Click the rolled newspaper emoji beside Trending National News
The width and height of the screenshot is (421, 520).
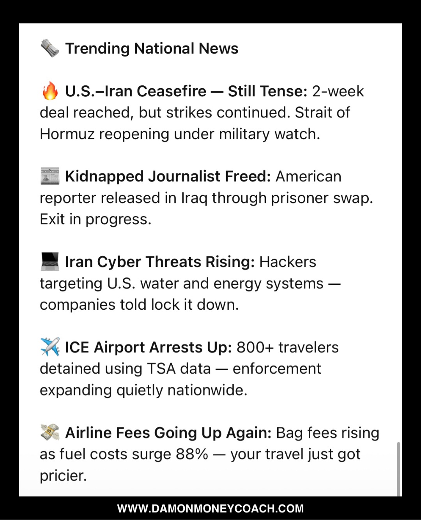pos(50,48)
